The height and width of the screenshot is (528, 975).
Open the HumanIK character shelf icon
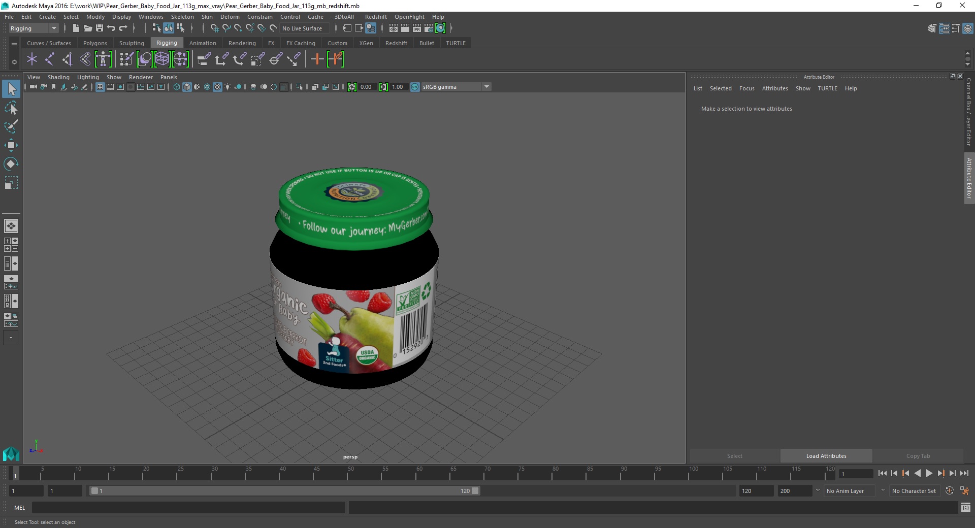(x=103, y=59)
